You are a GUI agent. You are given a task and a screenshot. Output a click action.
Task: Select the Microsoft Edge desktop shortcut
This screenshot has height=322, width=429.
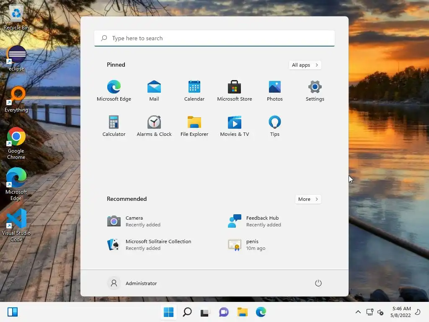coord(16,184)
